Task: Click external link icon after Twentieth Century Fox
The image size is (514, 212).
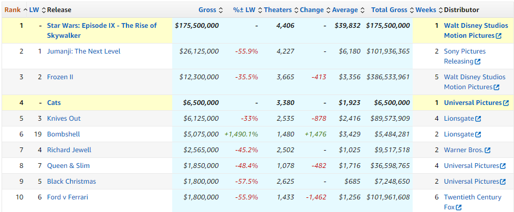Action: [459, 207]
